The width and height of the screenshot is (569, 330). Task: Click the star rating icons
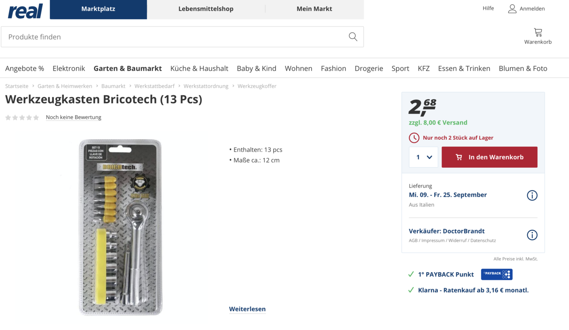pos(22,117)
